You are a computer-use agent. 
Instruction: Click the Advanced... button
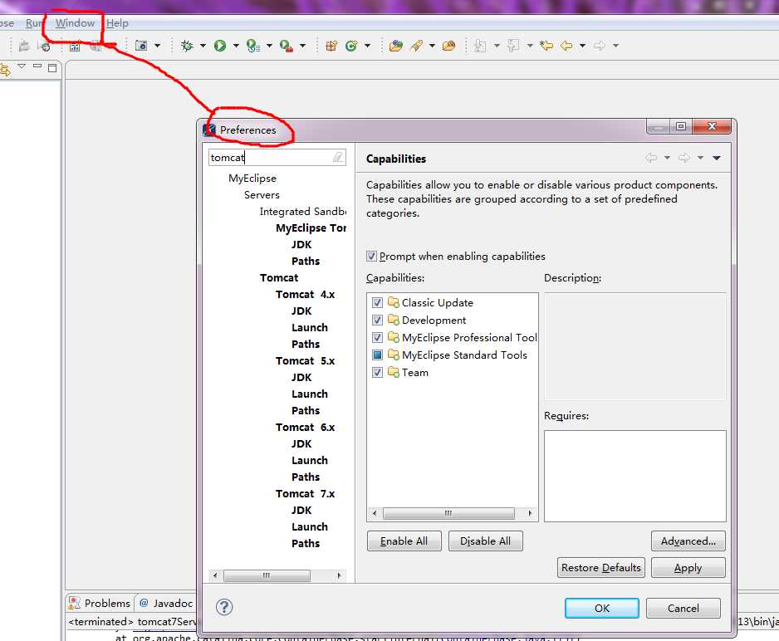pyautogui.click(x=688, y=541)
